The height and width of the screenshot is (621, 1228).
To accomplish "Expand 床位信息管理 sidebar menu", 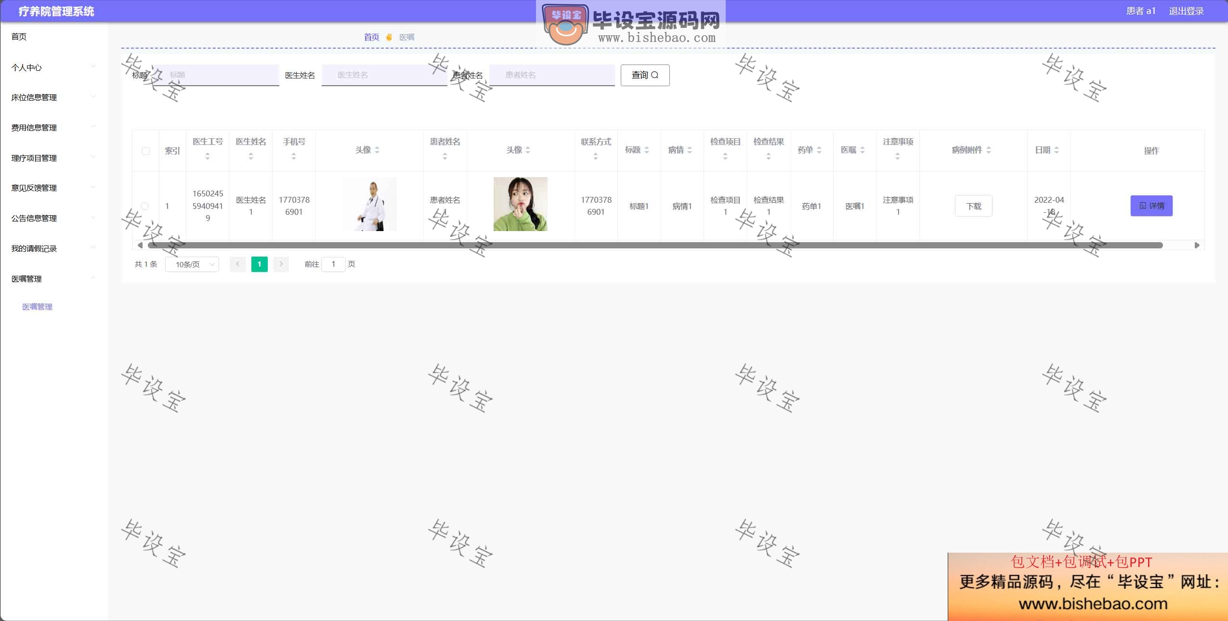I will (x=53, y=97).
